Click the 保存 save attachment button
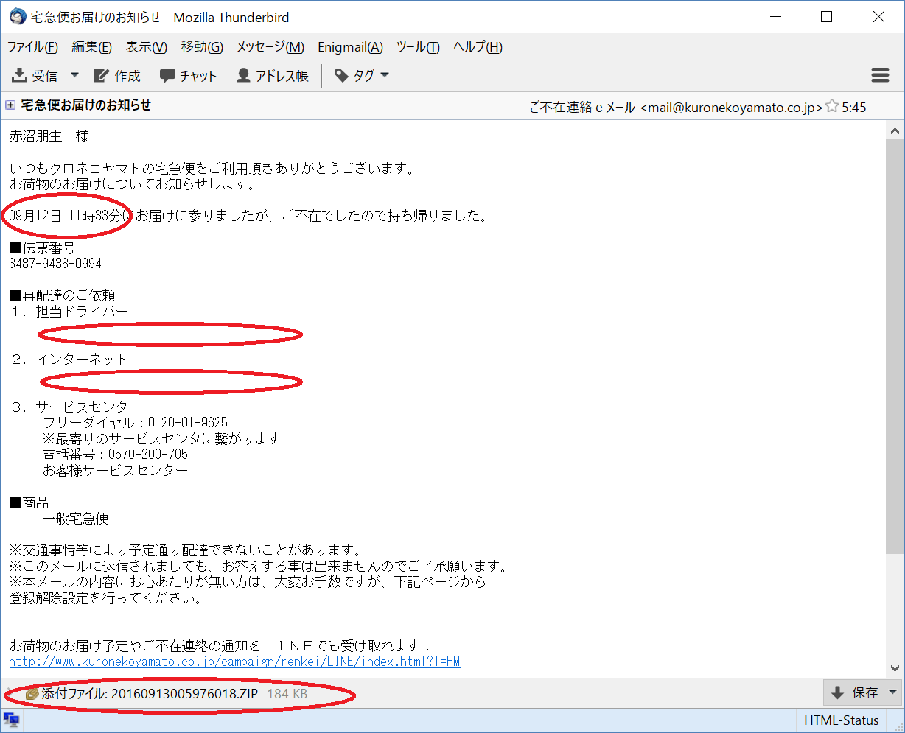 tap(855, 692)
